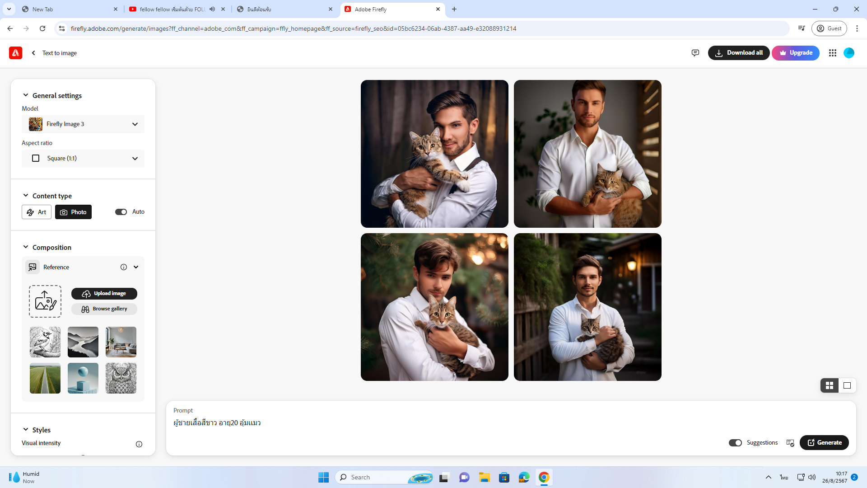Open the feedback comment icon
The image size is (867, 488).
coord(695,53)
